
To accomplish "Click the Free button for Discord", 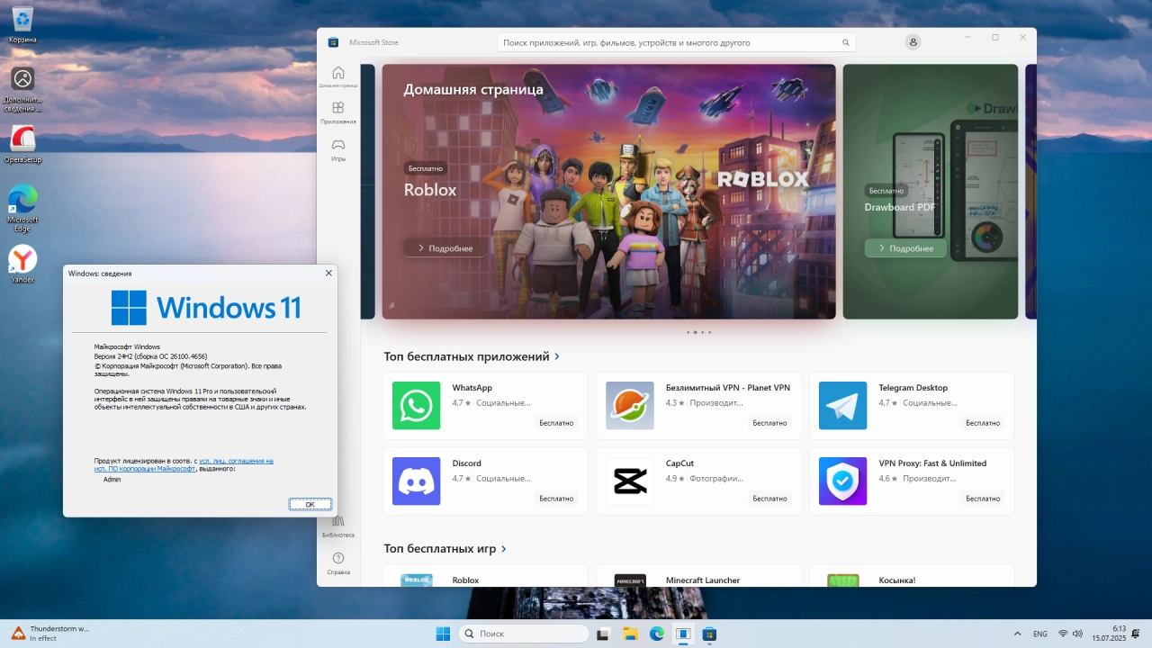I will pos(556,498).
